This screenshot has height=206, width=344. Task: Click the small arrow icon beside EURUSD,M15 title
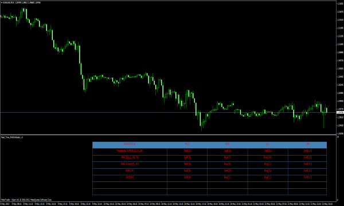[x=2, y=3]
